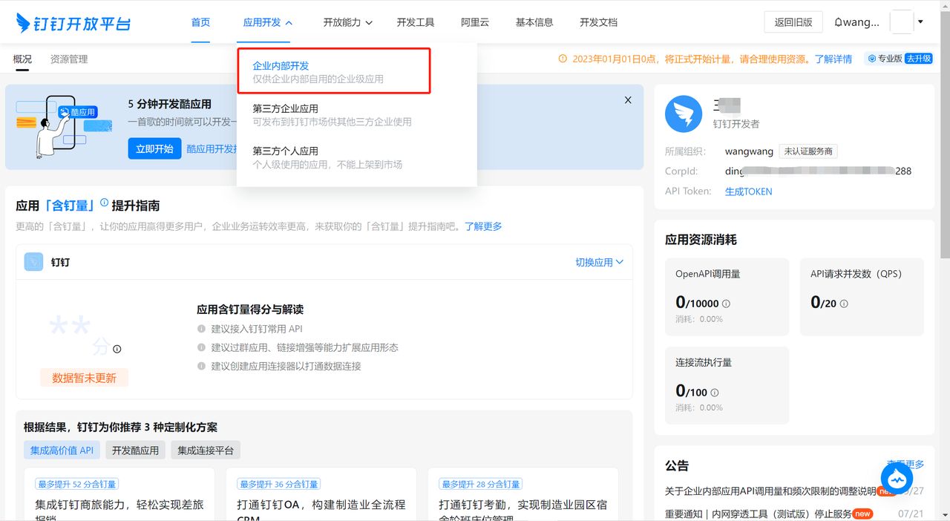The image size is (950, 521).
Task: Select 第三方企业应用 menu entry
Action: pos(356,114)
